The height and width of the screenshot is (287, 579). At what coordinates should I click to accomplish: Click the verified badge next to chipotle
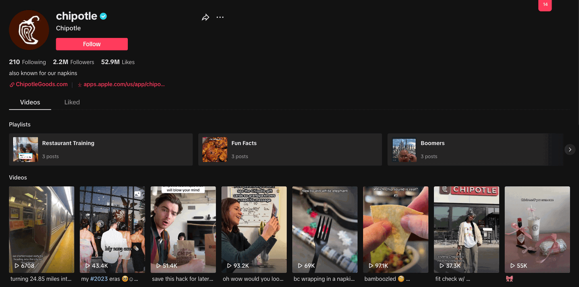click(x=103, y=16)
